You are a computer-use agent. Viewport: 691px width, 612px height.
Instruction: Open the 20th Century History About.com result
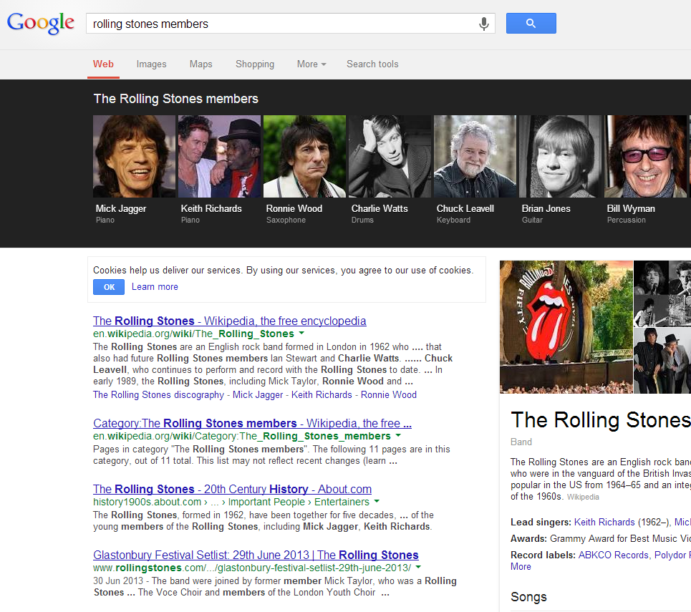click(x=232, y=489)
